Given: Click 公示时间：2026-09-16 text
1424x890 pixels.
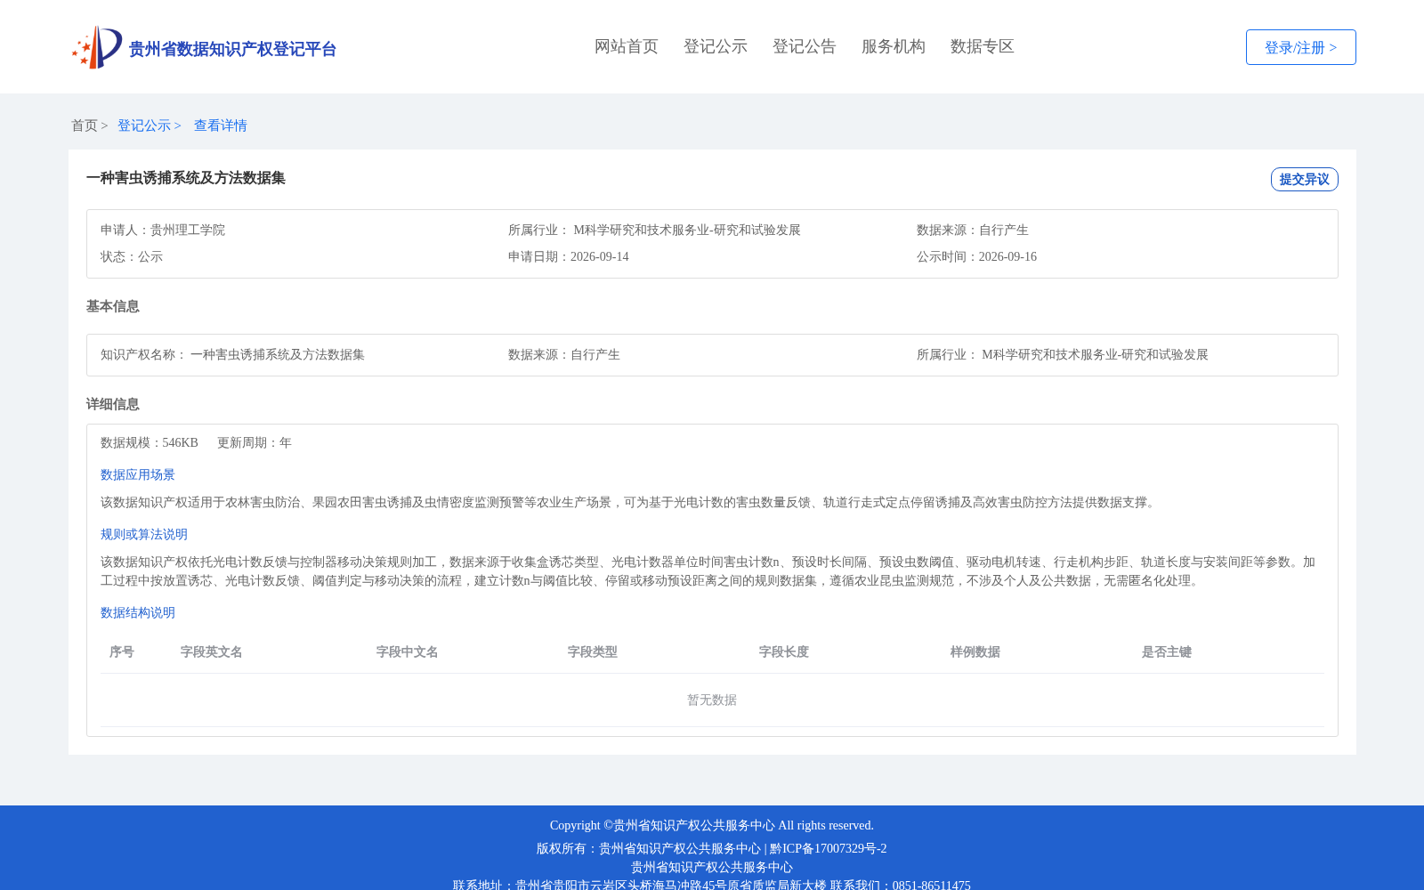Looking at the screenshot, I should 976,256.
